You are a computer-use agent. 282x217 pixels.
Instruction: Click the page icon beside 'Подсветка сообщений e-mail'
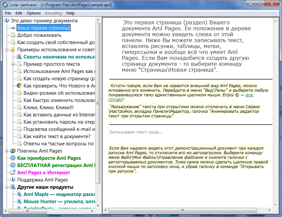click(19, 129)
